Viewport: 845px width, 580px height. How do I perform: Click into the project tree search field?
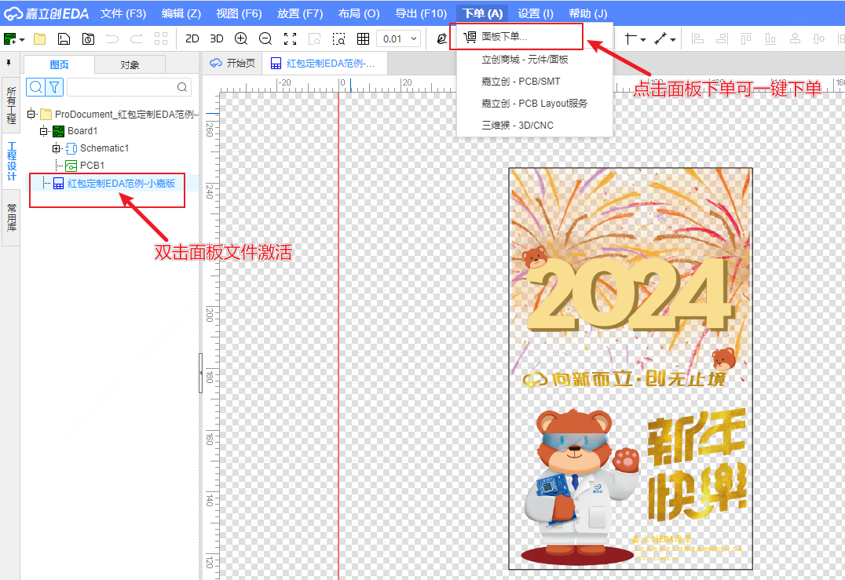pyautogui.click(x=129, y=86)
